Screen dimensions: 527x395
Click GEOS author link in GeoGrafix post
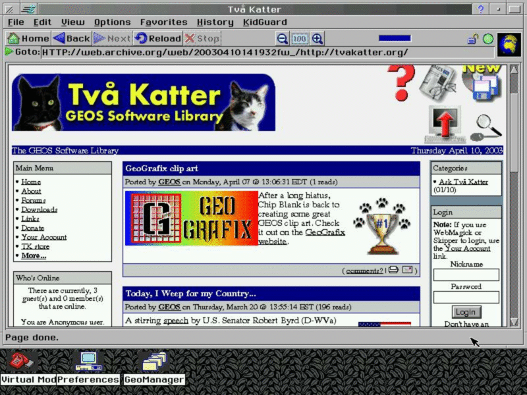coord(169,182)
